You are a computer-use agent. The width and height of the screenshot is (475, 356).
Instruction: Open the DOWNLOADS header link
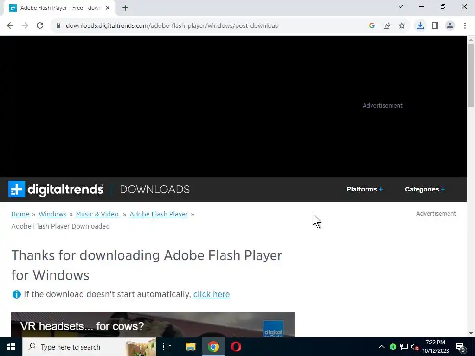click(155, 190)
